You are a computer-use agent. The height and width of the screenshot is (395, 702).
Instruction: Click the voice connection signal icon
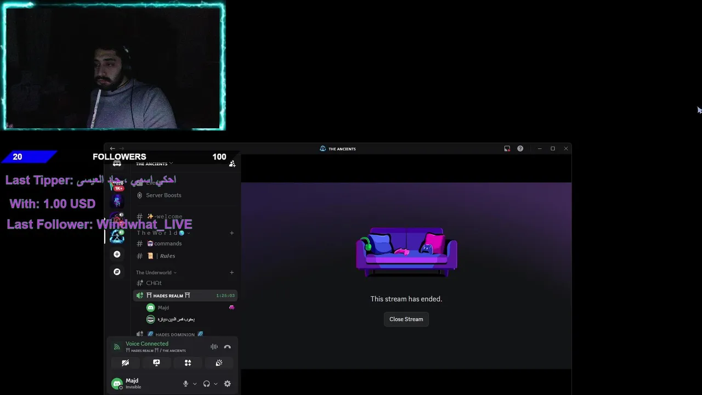pyautogui.click(x=116, y=347)
